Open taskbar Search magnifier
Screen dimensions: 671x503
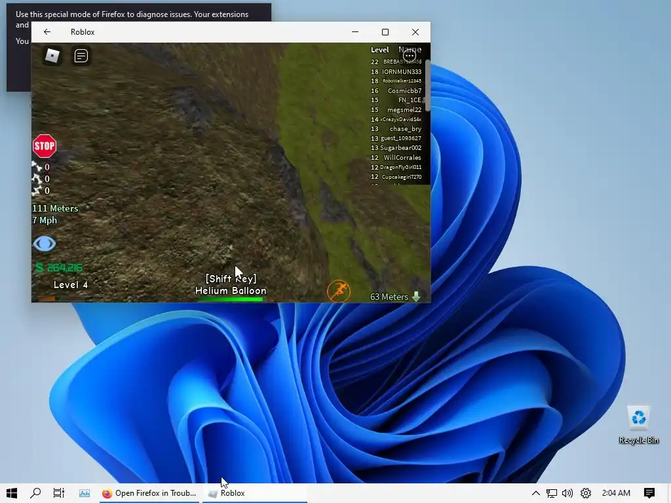[35, 493]
